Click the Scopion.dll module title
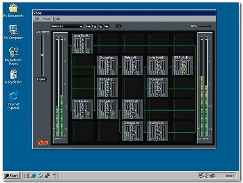Screen dimensions: 243x183 point(156,79)
